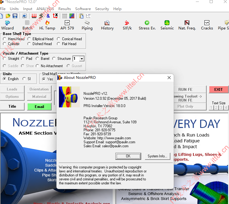Click the blue ampersand toolbar icon
This screenshot has height=204, width=229.
(48, 16)
